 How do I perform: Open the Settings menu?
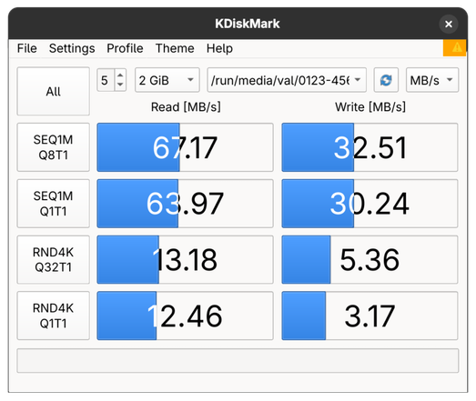(x=72, y=48)
